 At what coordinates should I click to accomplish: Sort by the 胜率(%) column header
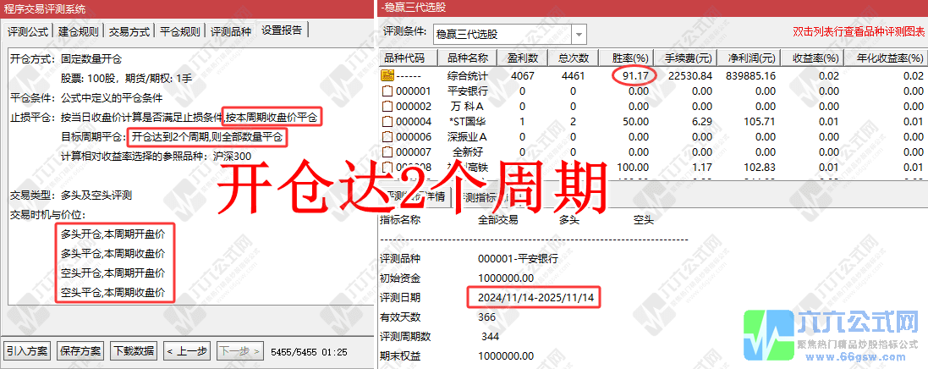[629, 58]
